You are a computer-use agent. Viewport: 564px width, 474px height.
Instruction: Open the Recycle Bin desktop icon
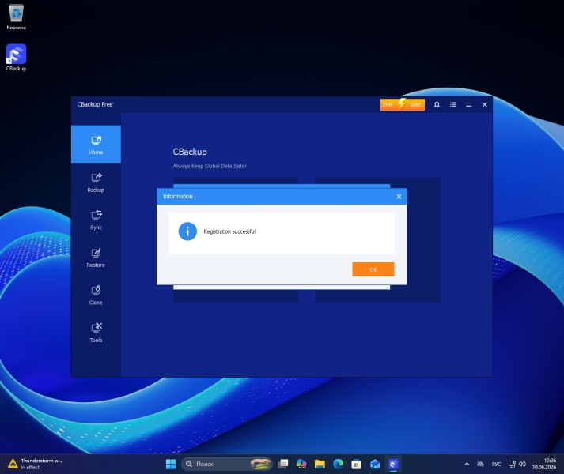pyautogui.click(x=16, y=17)
